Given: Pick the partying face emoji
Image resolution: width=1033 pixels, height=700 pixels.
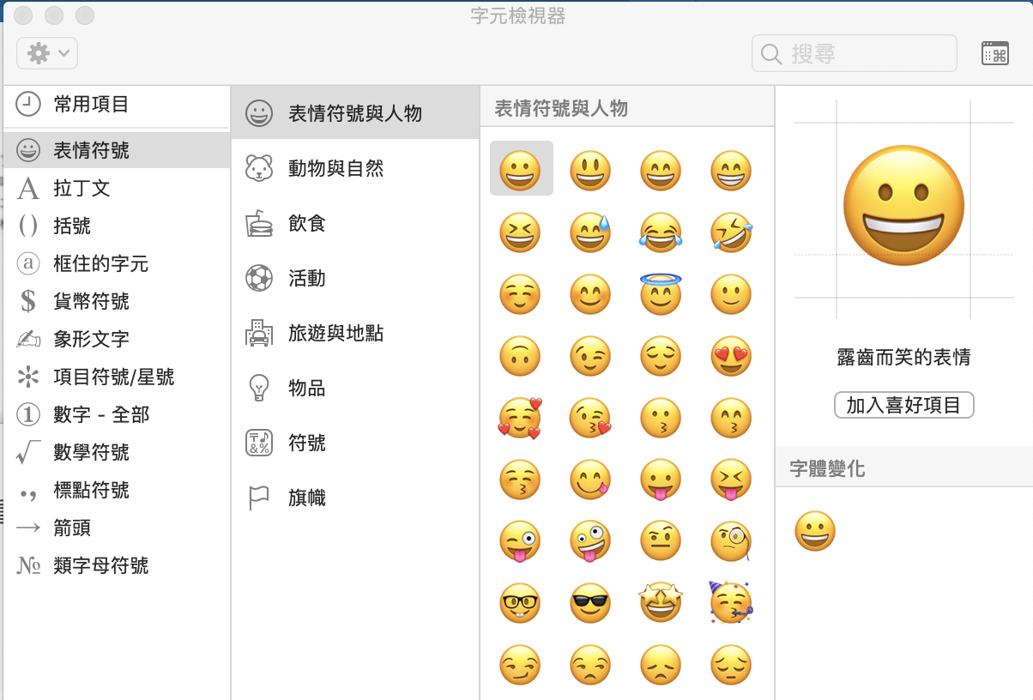Looking at the screenshot, I should [732, 602].
